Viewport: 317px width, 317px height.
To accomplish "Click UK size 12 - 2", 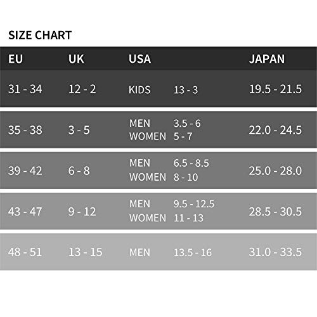I will [x=82, y=89].
